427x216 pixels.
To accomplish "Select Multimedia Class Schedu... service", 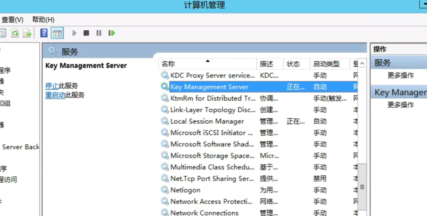I will (x=258, y=167).
